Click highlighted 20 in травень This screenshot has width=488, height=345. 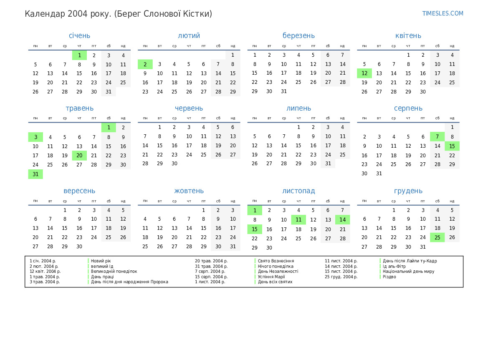(79, 156)
